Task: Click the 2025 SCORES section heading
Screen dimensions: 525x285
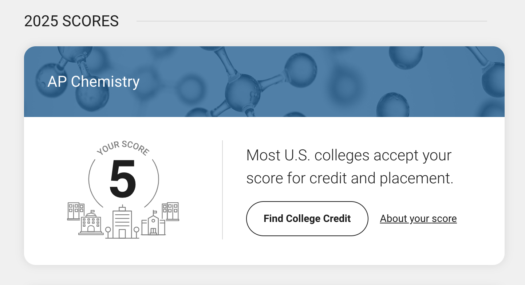Action: tap(71, 21)
